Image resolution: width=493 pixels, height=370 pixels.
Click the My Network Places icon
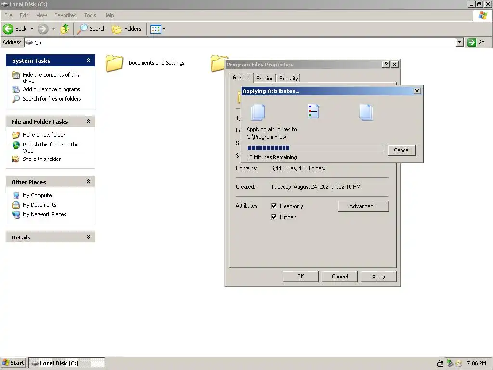click(x=16, y=215)
